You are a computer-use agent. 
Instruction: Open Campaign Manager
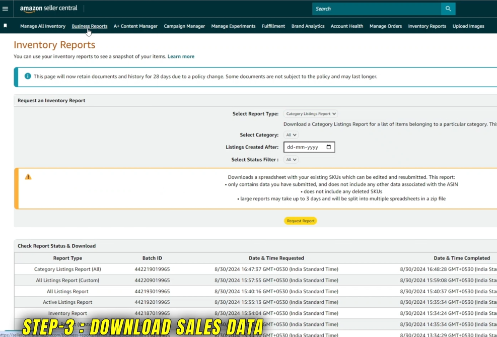tap(184, 26)
